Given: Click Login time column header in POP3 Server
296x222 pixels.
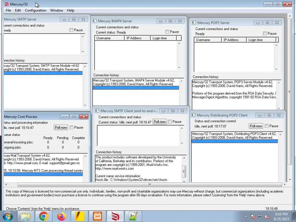Looking at the screenshot, I should coord(261,40).
